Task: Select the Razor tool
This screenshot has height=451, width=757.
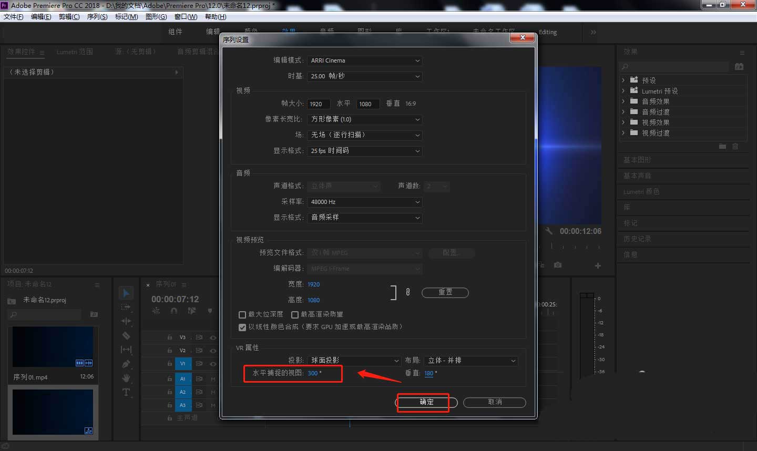Action: [126, 335]
